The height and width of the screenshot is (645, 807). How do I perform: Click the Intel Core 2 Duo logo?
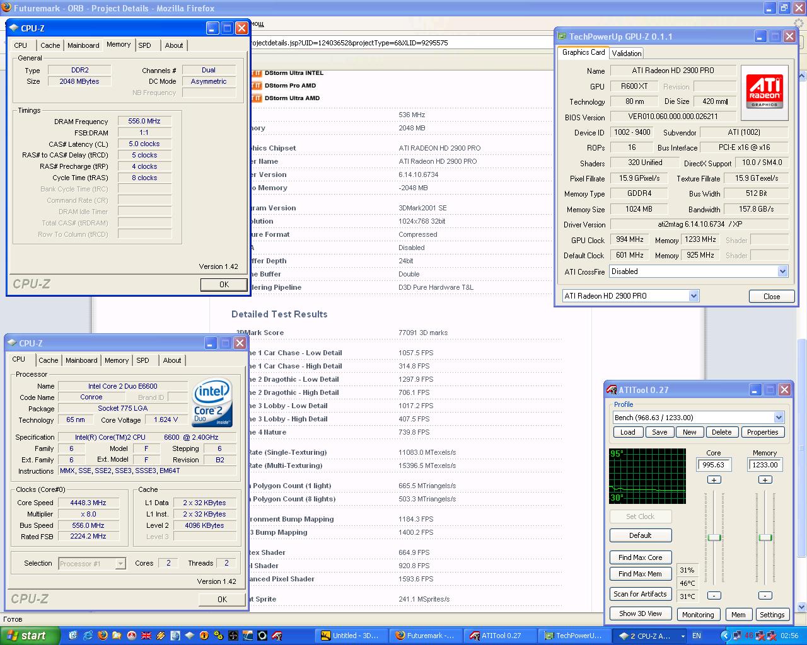(x=212, y=402)
